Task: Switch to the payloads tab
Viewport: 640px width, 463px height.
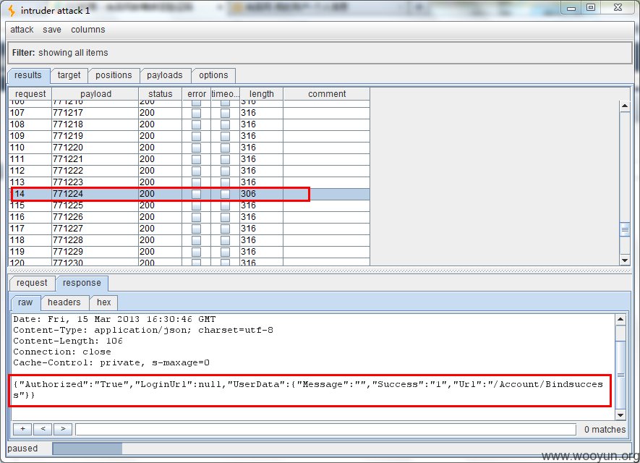Action: [x=164, y=75]
